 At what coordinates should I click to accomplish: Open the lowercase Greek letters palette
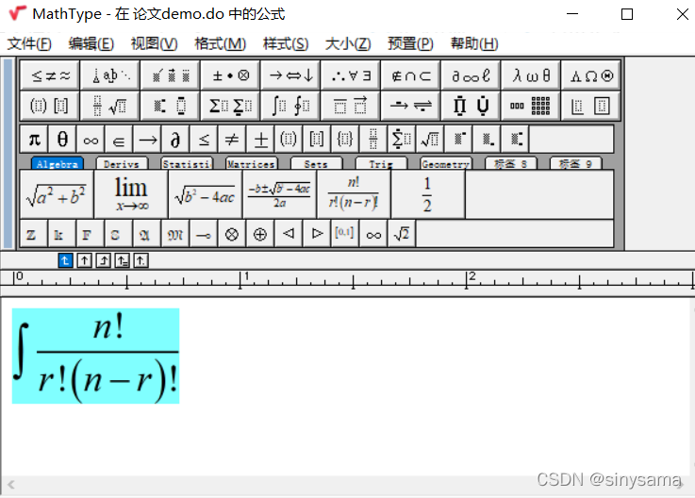click(x=531, y=75)
